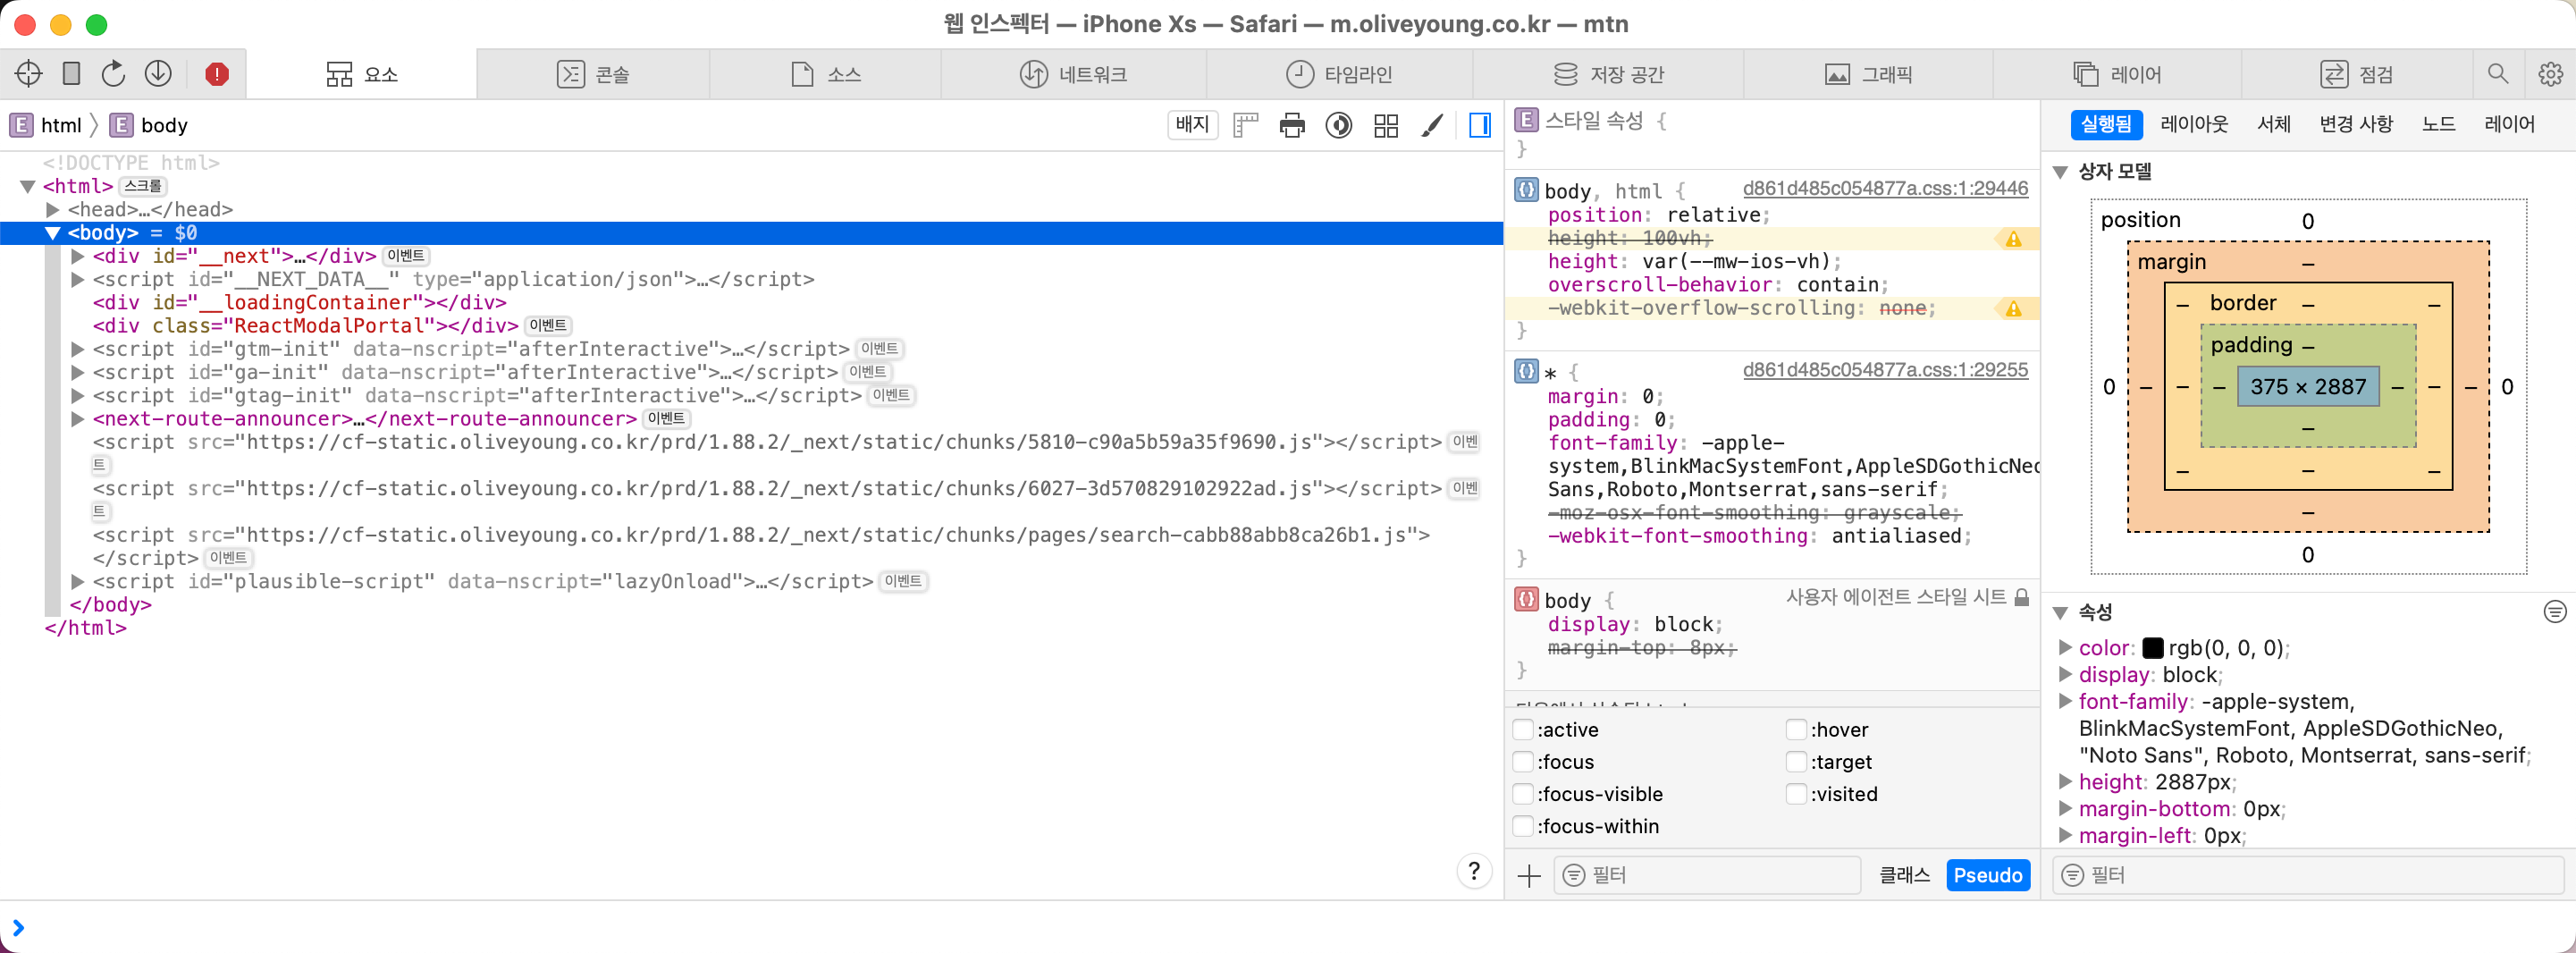Image resolution: width=2576 pixels, height=953 pixels.
Task: Open the 네트워크 tab
Action: pos(1073,74)
